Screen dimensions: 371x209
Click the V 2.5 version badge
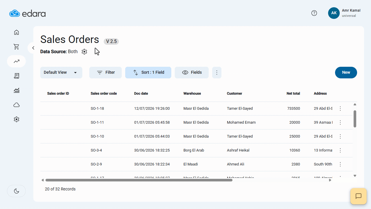click(x=111, y=42)
